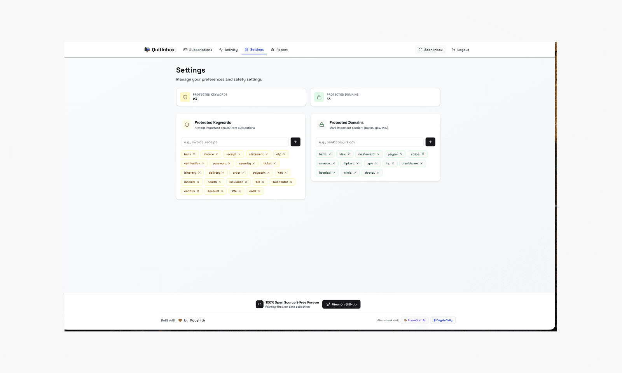Click the scan frame icon in Scan Inbox

tap(420, 50)
